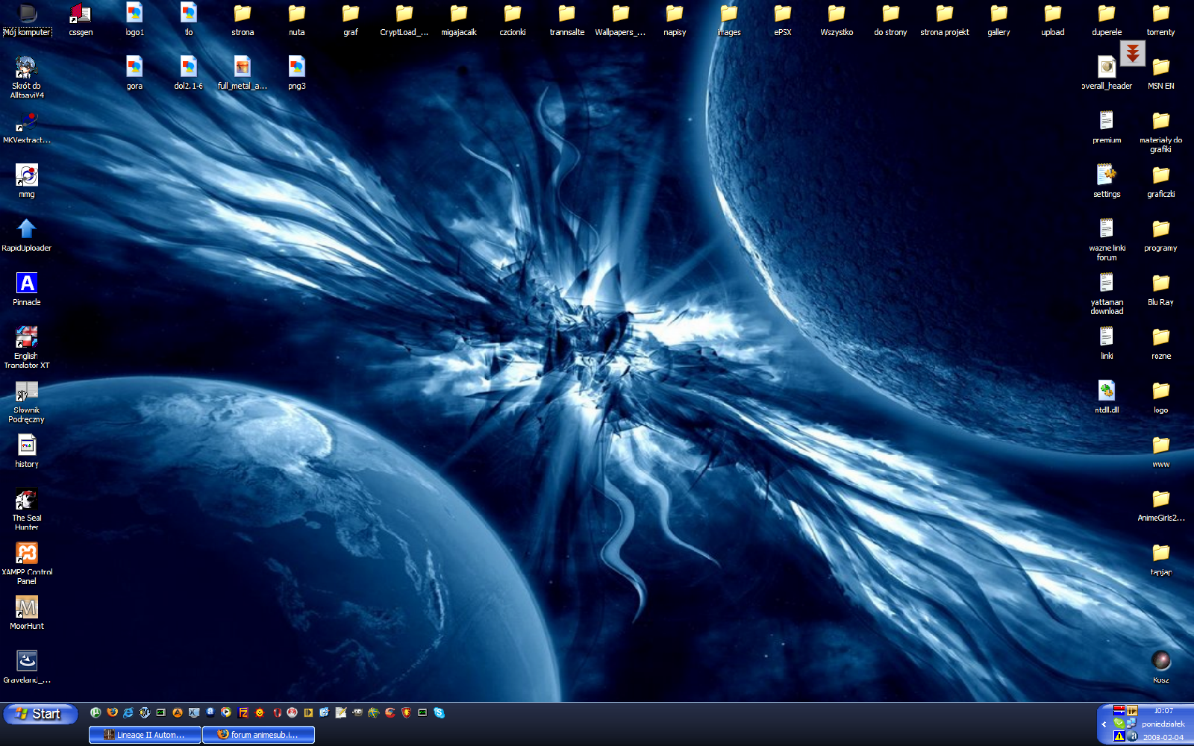Launch Firefox from quick launch bar
1194x746 pixels.
click(112, 712)
